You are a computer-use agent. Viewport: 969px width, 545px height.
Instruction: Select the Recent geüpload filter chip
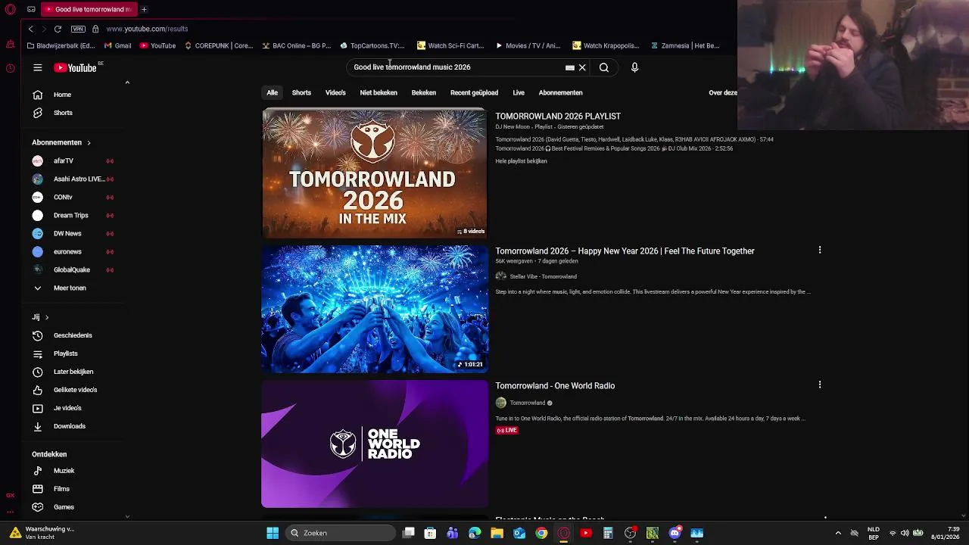click(x=474, y=92)
